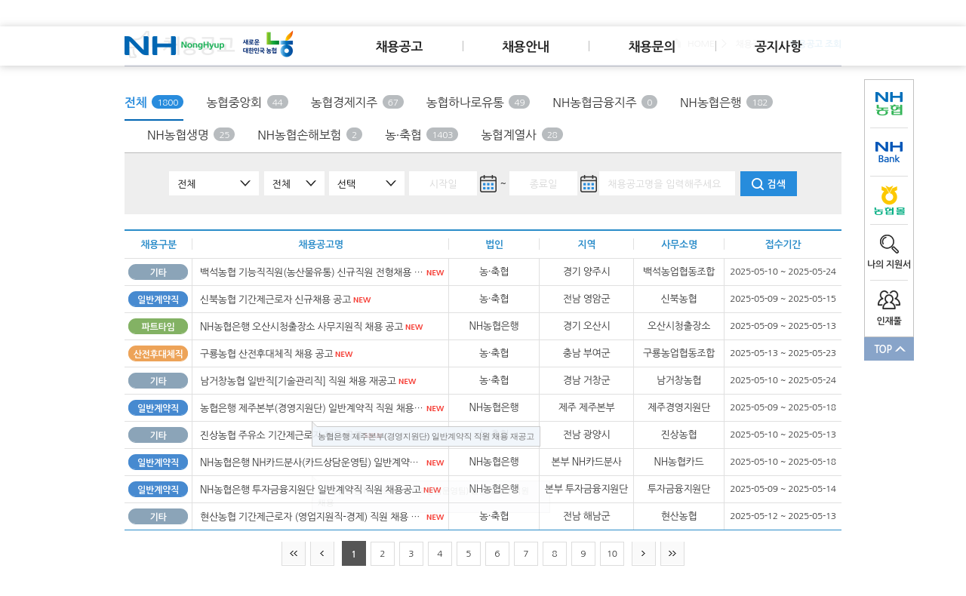Image resolution: width=966 pixels, height=596 pixels.
Task: Open 백석농협 기능직직원 posting
Action: [310, 272]
